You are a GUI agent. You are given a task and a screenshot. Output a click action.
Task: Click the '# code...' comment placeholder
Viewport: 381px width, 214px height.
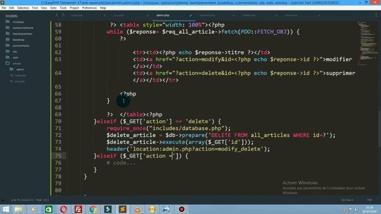(x=121, y=163)
